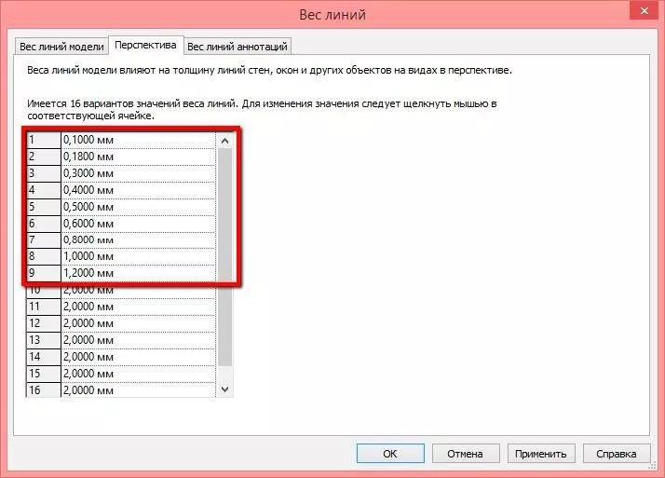Select the 0,3000 мм value cell

[137, 173]
